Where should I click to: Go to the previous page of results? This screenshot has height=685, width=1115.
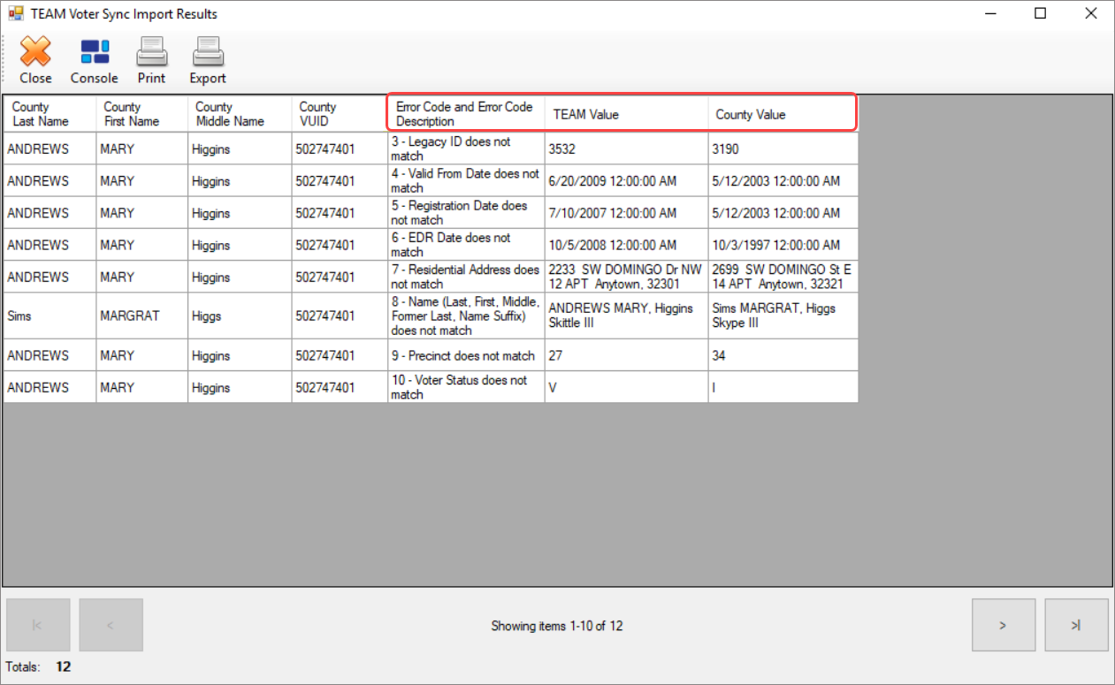[111, 625]
